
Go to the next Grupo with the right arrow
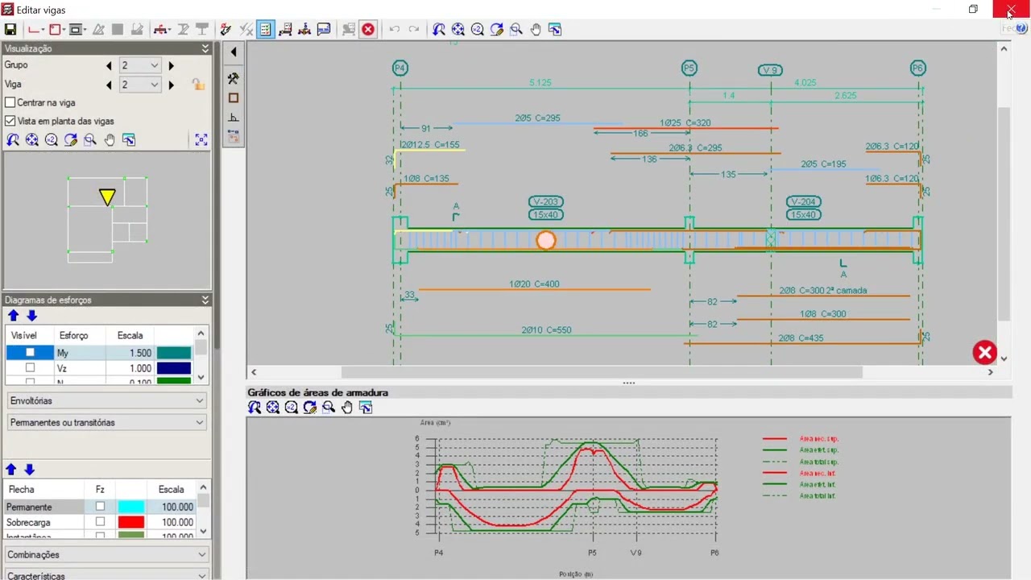tap(171, 65)
